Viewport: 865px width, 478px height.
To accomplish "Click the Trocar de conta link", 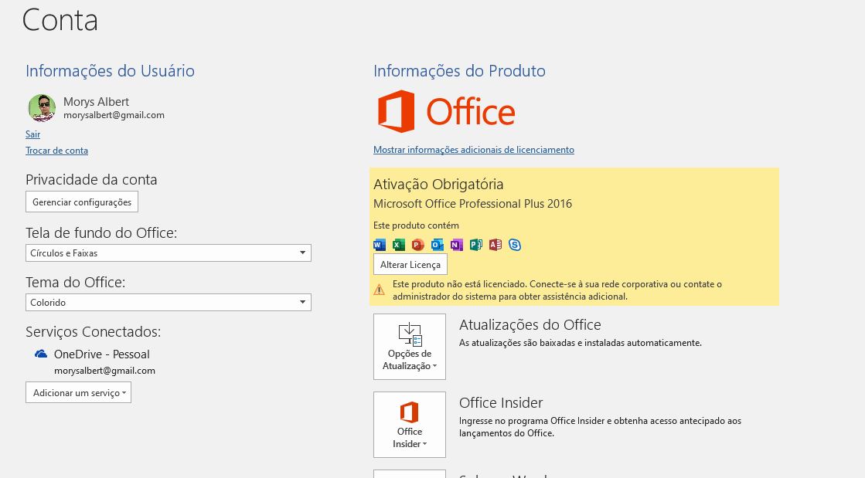I will 57,151.
